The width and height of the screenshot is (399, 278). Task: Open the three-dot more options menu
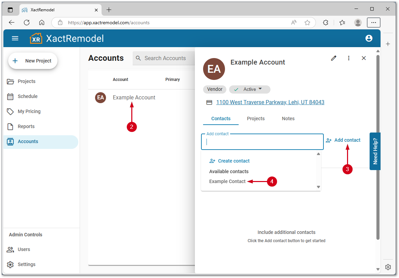coord(349,58)
